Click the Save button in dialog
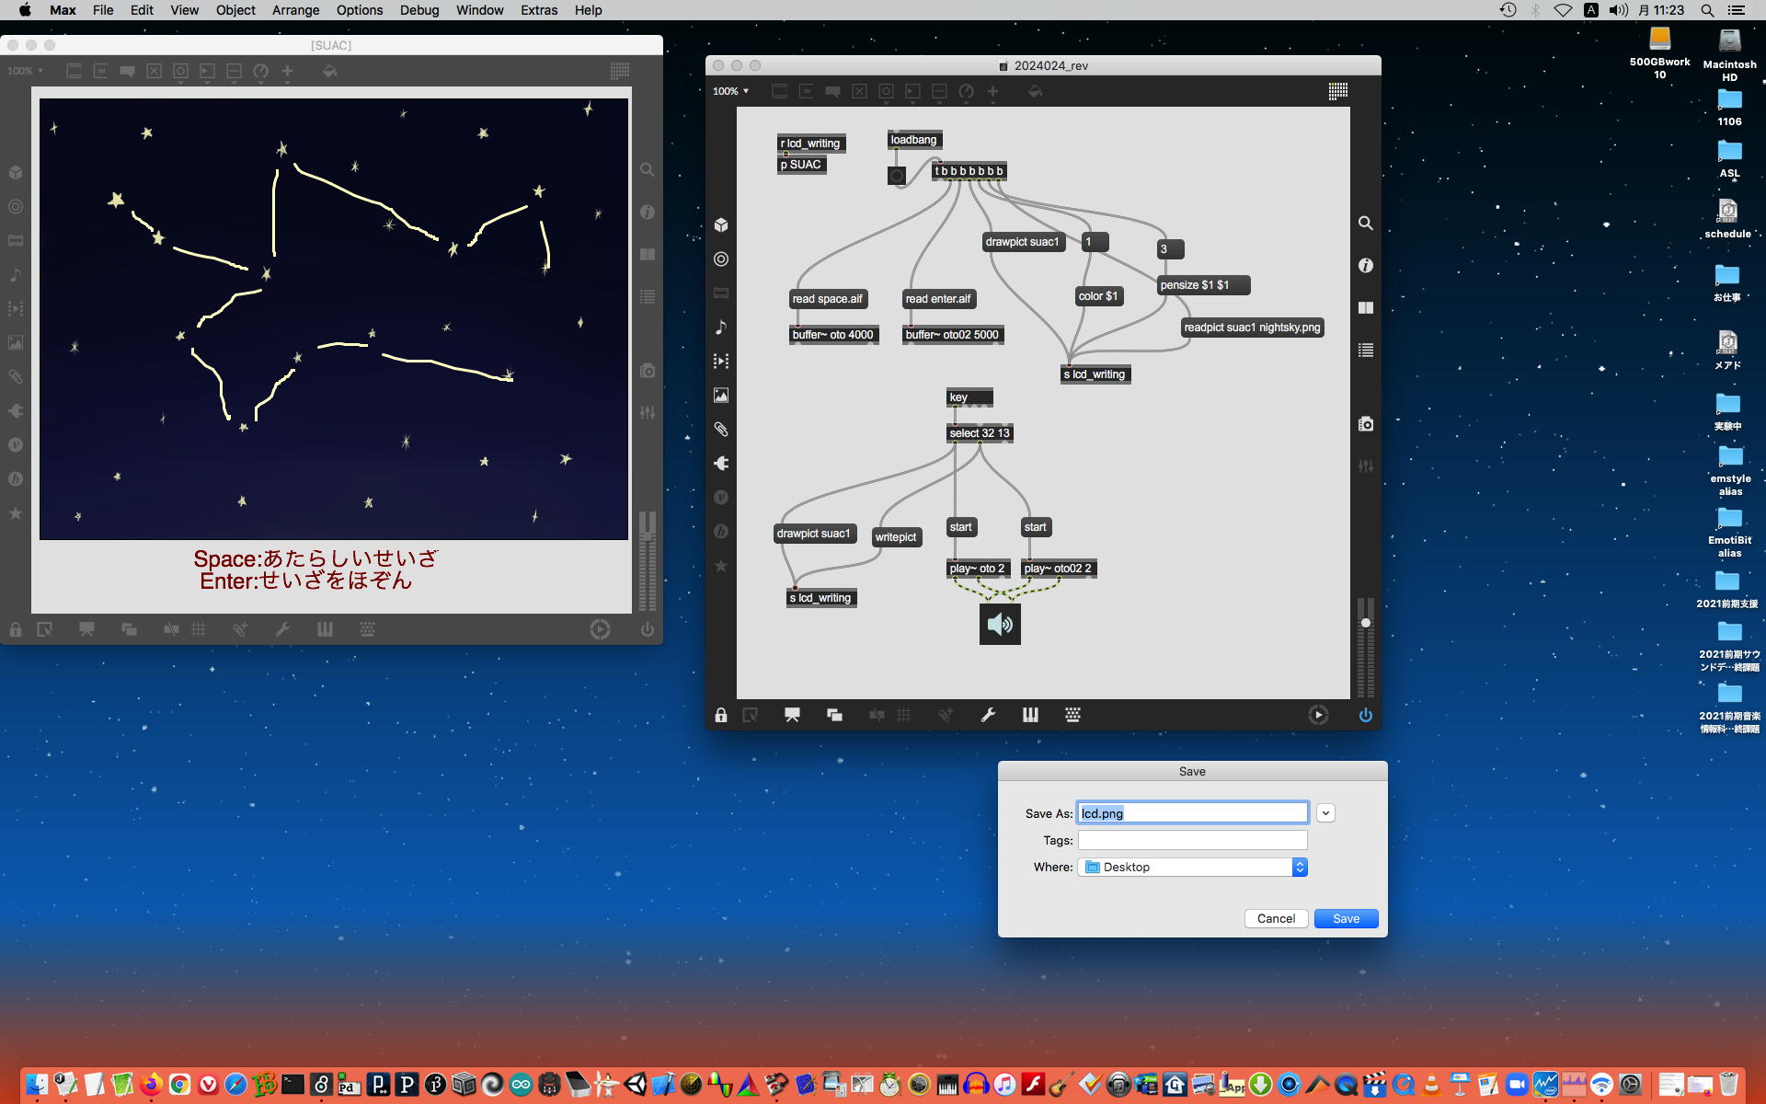 pos(1345,919)
